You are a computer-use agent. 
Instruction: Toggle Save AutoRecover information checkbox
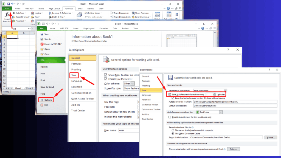coord(170,94)
